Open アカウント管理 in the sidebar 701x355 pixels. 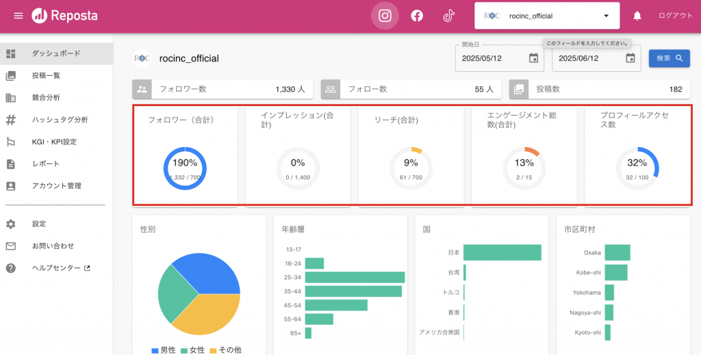click(56, 186)
